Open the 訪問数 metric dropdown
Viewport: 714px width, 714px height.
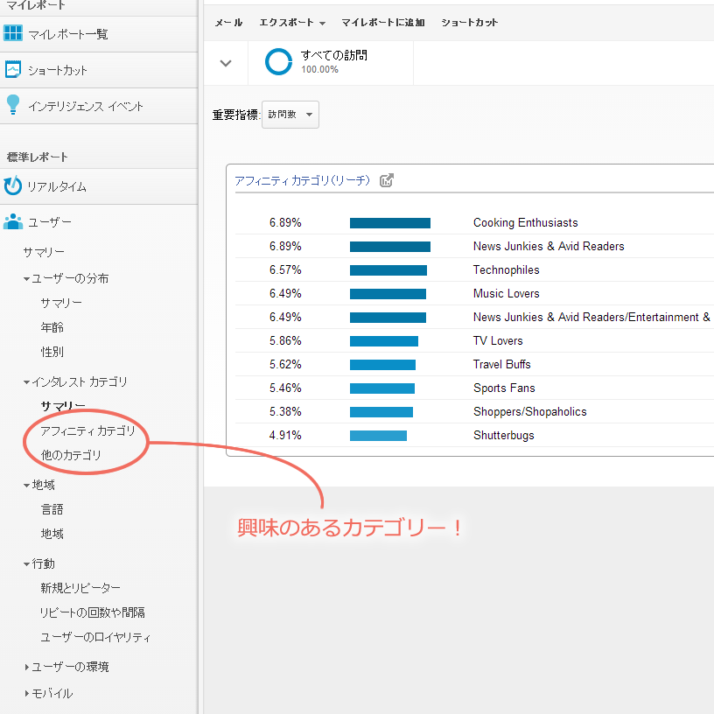(290, 115)
